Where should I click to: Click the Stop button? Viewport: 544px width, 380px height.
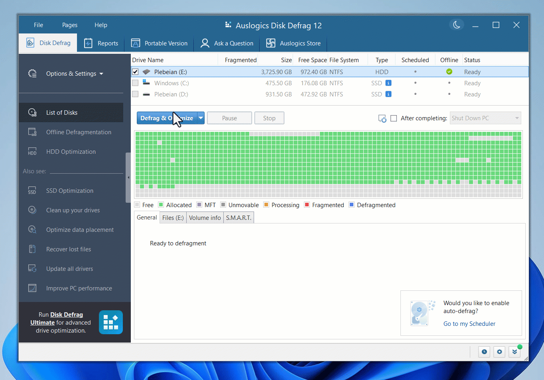(269, 118)
